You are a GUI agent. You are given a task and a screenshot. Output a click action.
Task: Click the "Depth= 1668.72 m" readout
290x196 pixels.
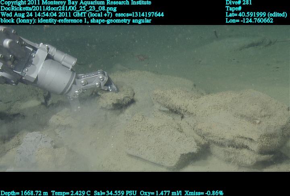tap(24, 193)
